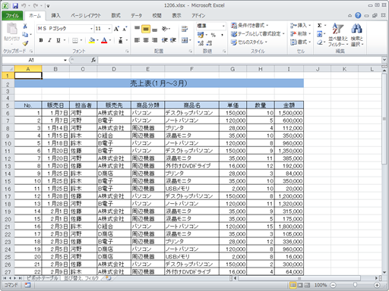Open the ファイル tab
Image resolution: width=389 pixels, height=291 pixels.
tap(12, 16)
